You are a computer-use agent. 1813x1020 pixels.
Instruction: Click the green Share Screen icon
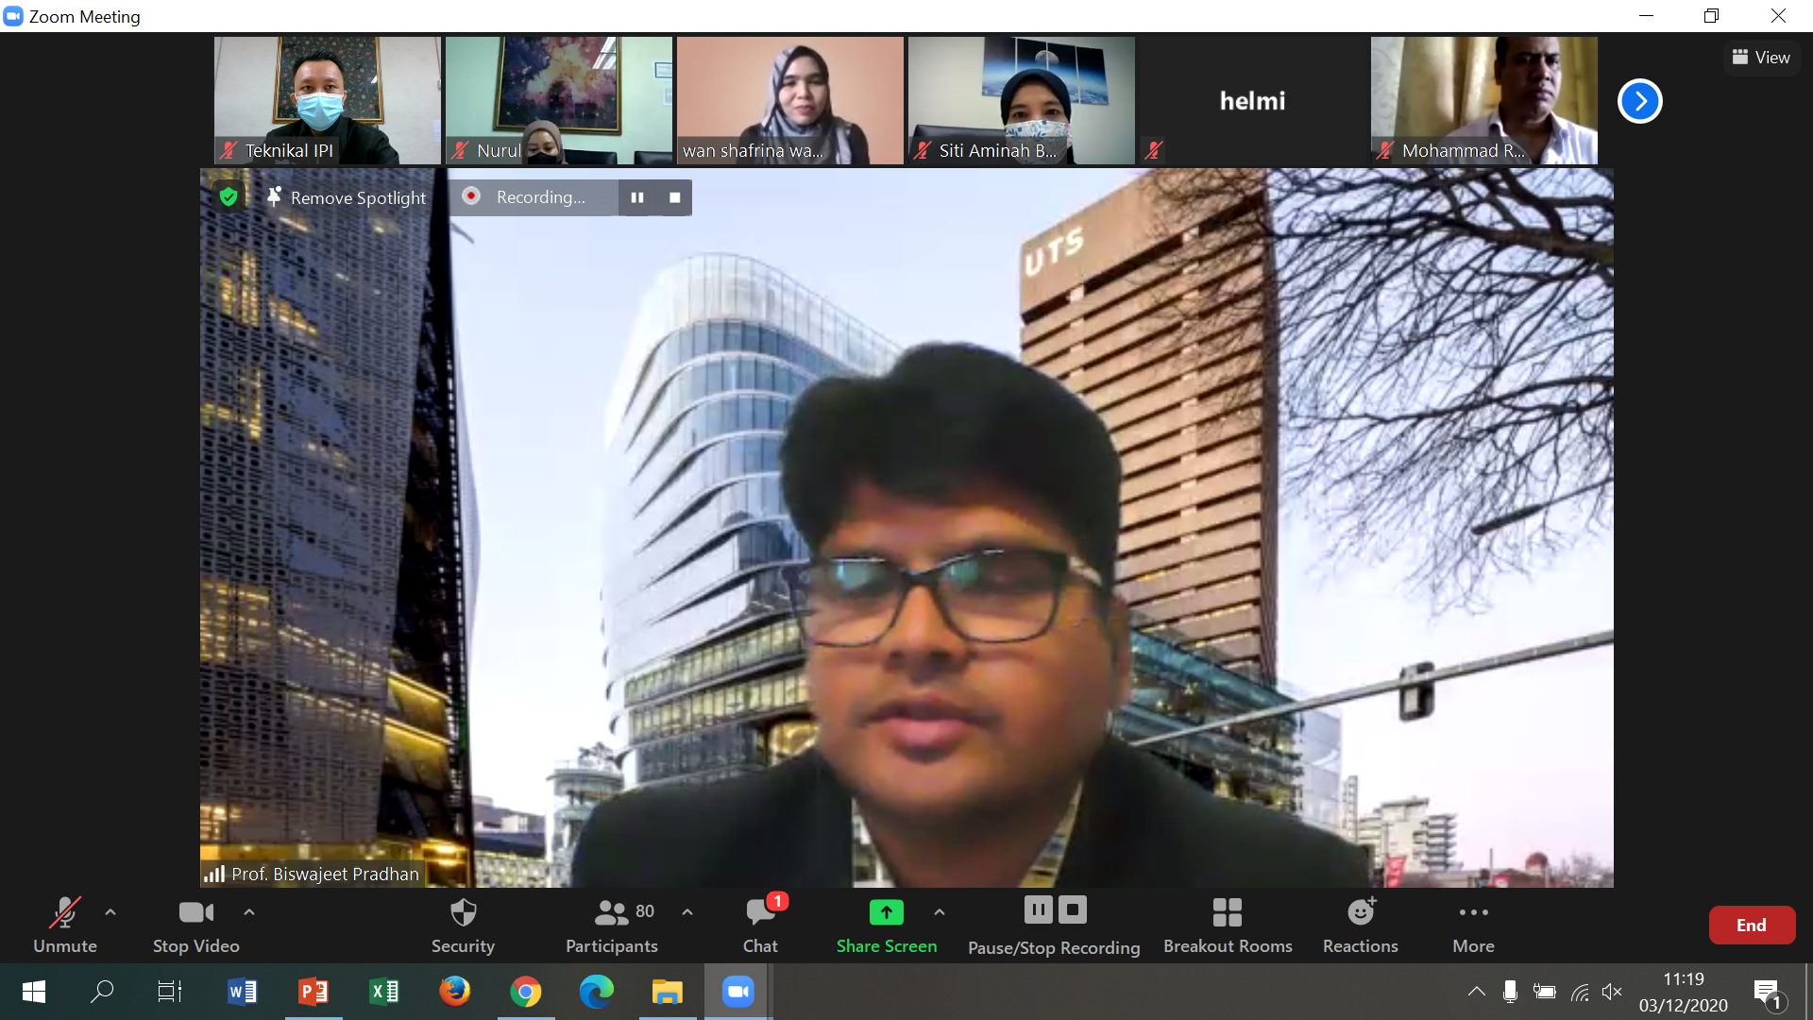pyautogui.click(x=886, y=912)
